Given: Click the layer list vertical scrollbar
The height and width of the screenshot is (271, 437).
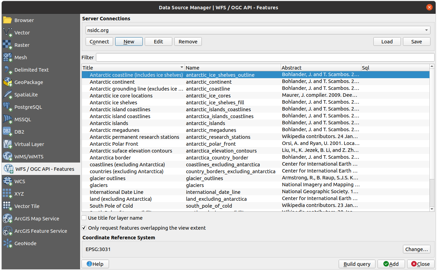Looking at the screenshot, I should click(432, 138).
